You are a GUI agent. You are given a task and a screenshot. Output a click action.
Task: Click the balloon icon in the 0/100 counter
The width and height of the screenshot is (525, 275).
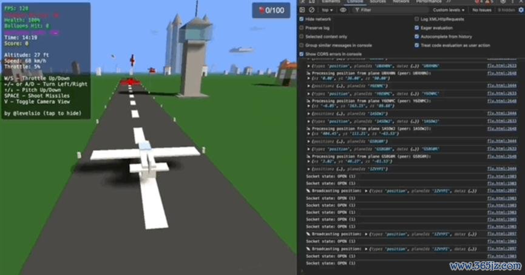click(262, 11)
